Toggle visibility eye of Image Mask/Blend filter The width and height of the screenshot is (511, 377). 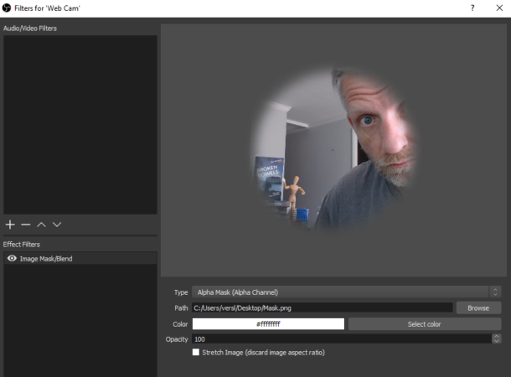pyautogui.click(x=12, y=258)
